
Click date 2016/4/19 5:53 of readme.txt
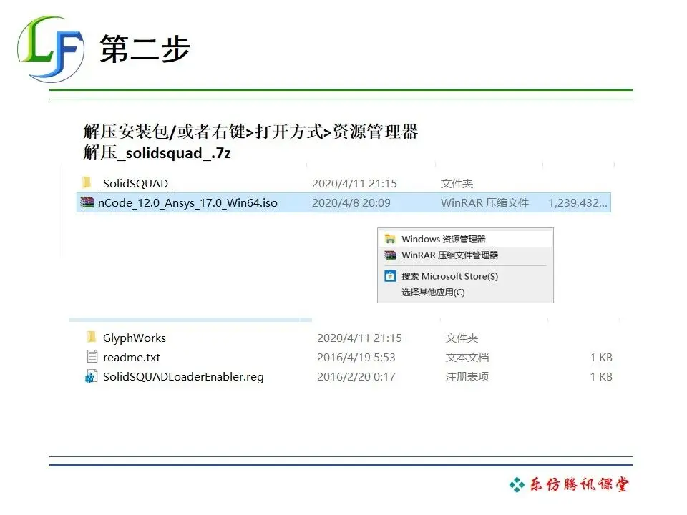coord(356,358)
